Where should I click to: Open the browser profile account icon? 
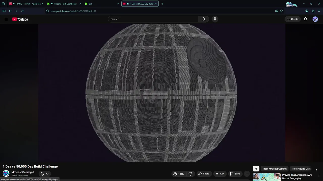click(x=307, y=11)
